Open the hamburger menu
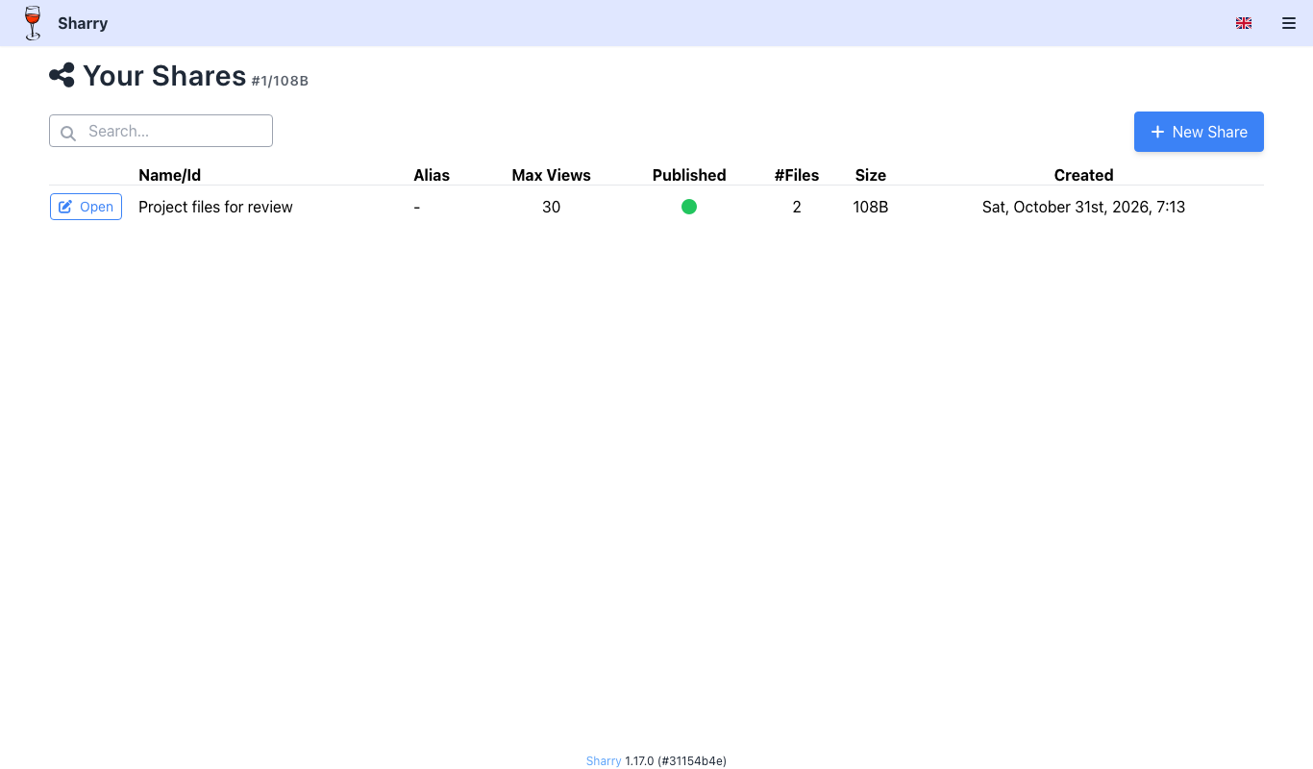The width and height of the screenshot is (1313, 769). click(x=1289, y=23)
